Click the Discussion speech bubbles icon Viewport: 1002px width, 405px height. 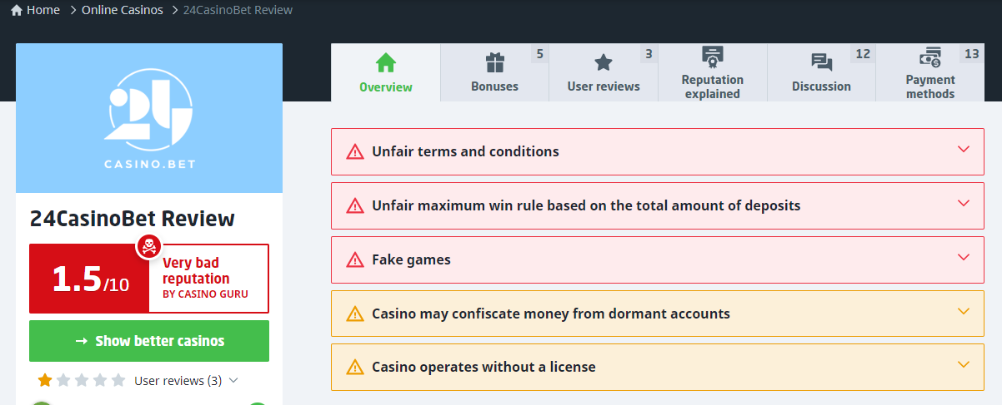(821, 63)
